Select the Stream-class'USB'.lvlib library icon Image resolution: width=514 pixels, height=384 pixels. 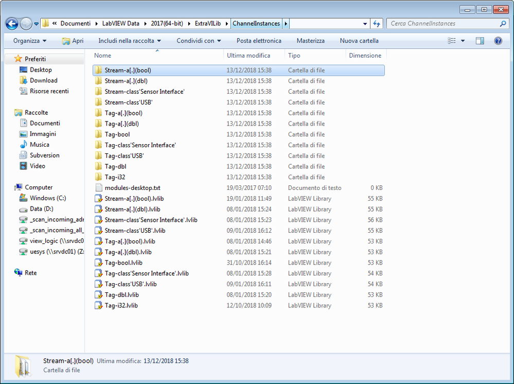coord(98,231)
